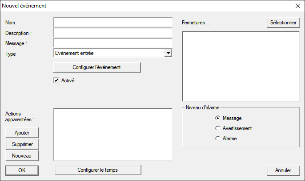This screenshot has height=181, width=305.
Task: Close the Nouvel événement dialog
Action: coord(297,6)
